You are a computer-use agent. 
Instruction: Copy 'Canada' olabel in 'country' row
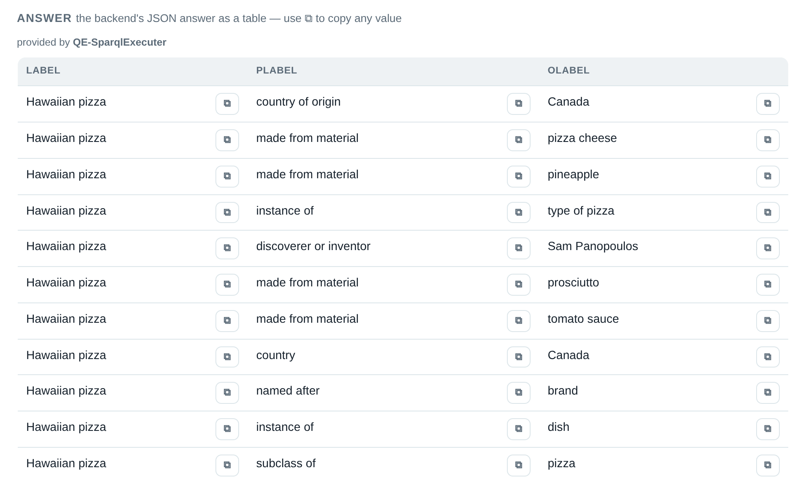tap(768, 357)
